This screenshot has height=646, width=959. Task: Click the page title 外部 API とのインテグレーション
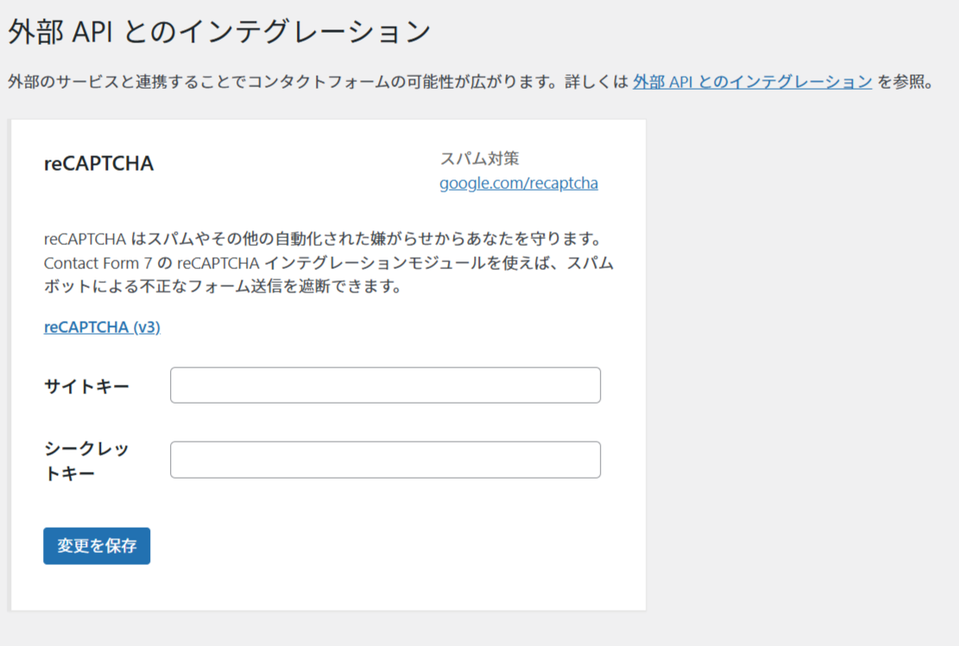point(219,32)
